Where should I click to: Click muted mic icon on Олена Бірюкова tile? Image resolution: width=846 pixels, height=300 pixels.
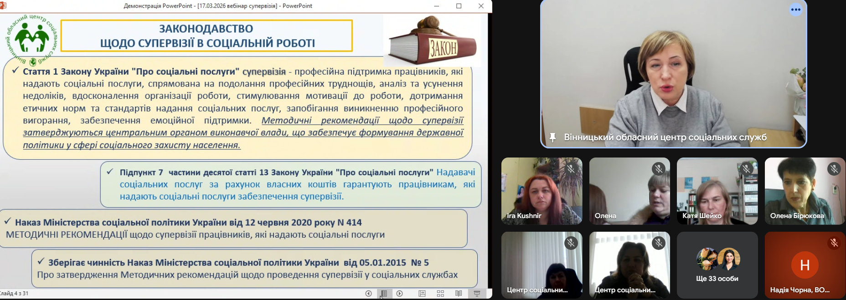834,169
